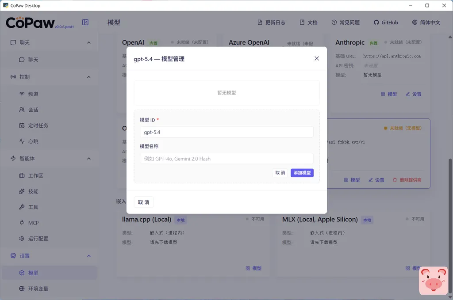Click the 控制 broadcast icon
Viewport: 453px width, 300px height.
13,77
